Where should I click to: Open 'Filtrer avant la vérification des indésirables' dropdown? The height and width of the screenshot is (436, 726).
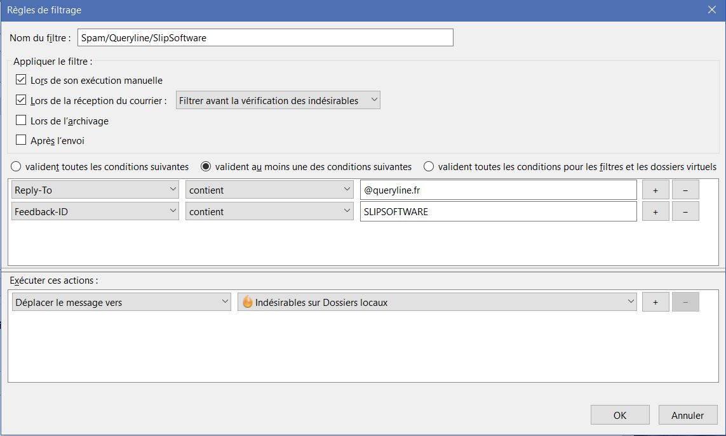pyautogui.click(x=278, y=100)
